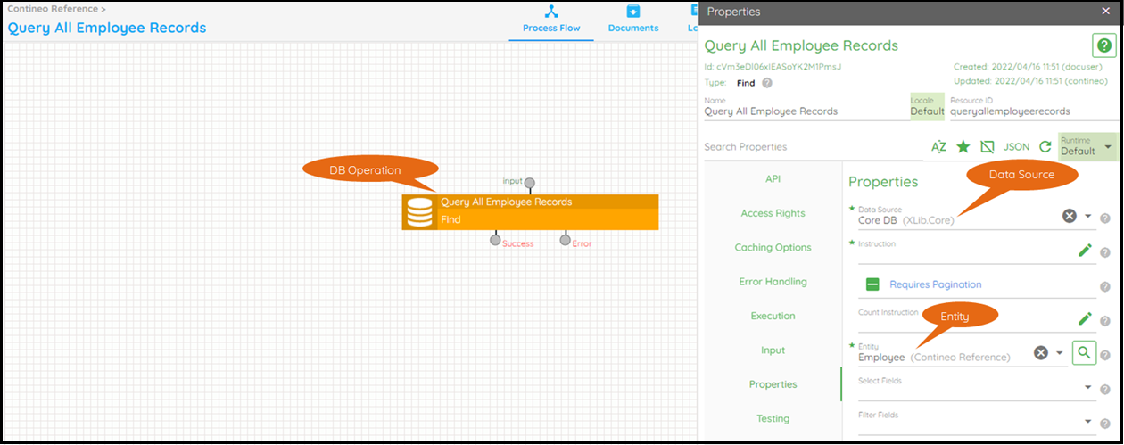Switch to the Documents tab
This screenshot has width=1124, height=445.
(x=633, y=21)
